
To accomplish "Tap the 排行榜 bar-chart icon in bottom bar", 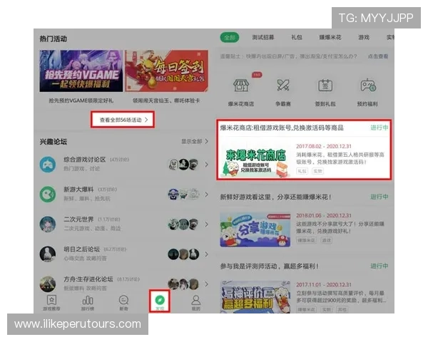I will [x=88, y=300].
